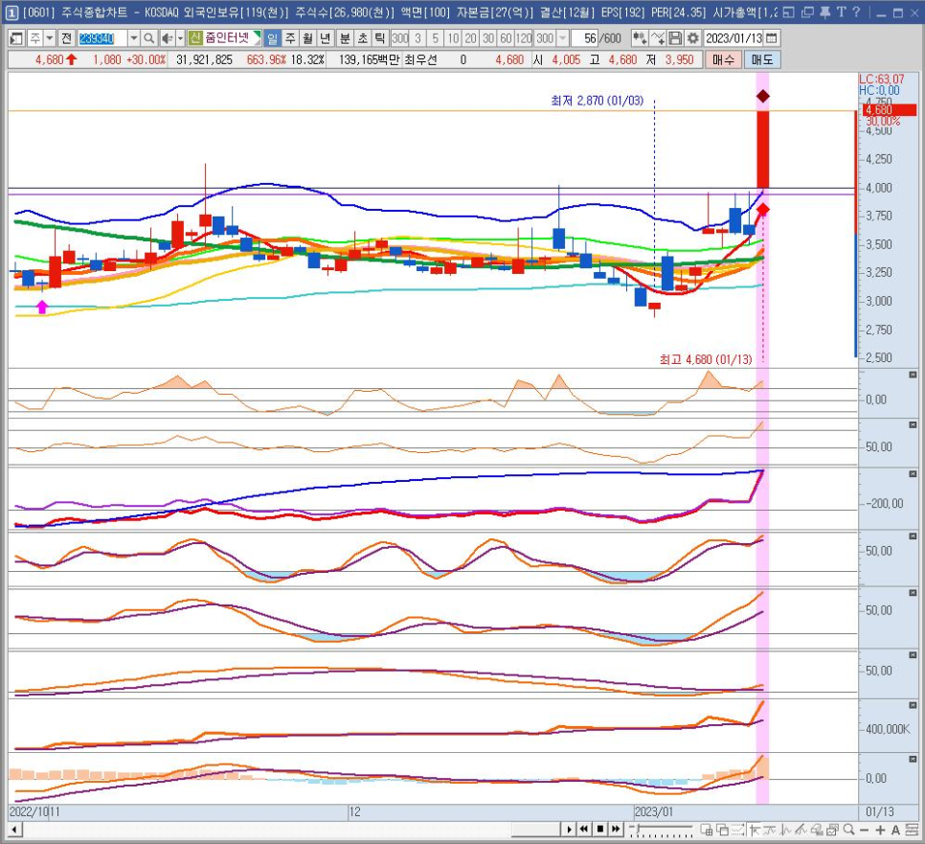
Task: Click the panel toggle icon of the top indicator pane
Action: 913,375
